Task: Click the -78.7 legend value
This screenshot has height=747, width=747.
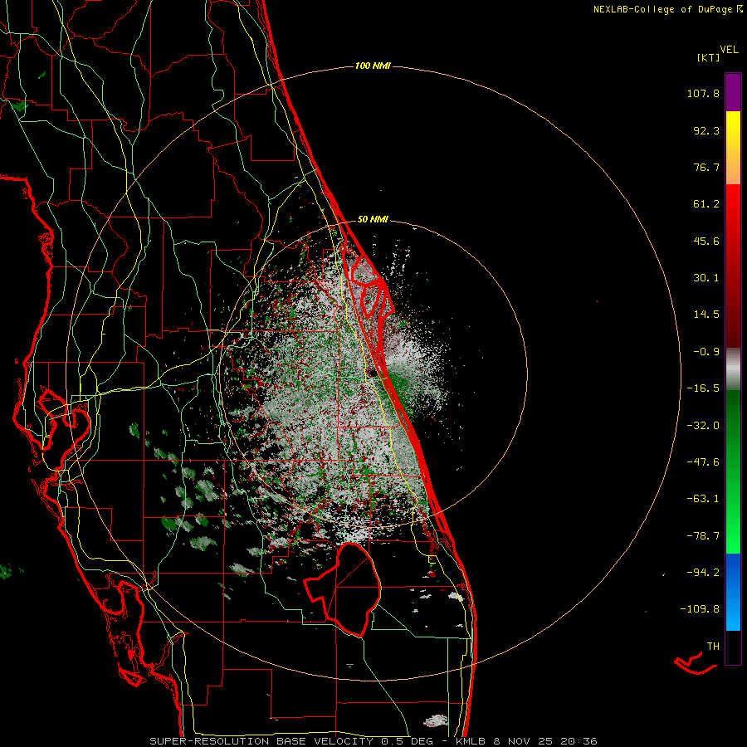Action: (x=703, y=536)
